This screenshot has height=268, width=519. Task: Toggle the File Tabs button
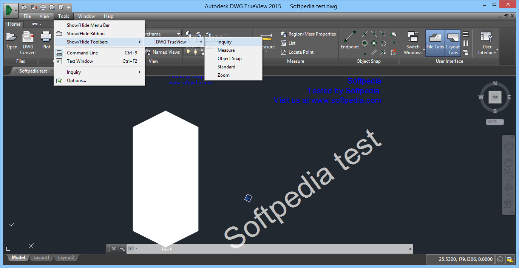point(435,43)
